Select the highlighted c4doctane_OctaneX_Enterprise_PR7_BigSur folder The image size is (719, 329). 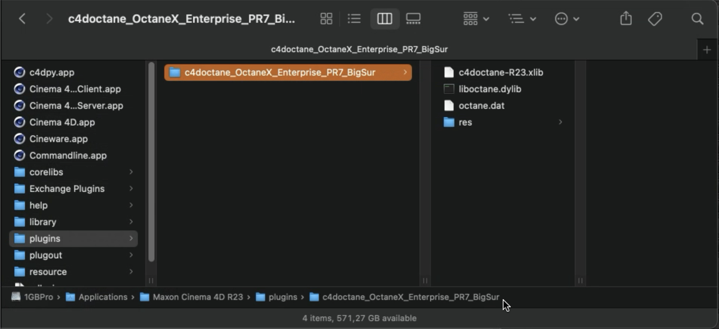click(x=288, y=72)
